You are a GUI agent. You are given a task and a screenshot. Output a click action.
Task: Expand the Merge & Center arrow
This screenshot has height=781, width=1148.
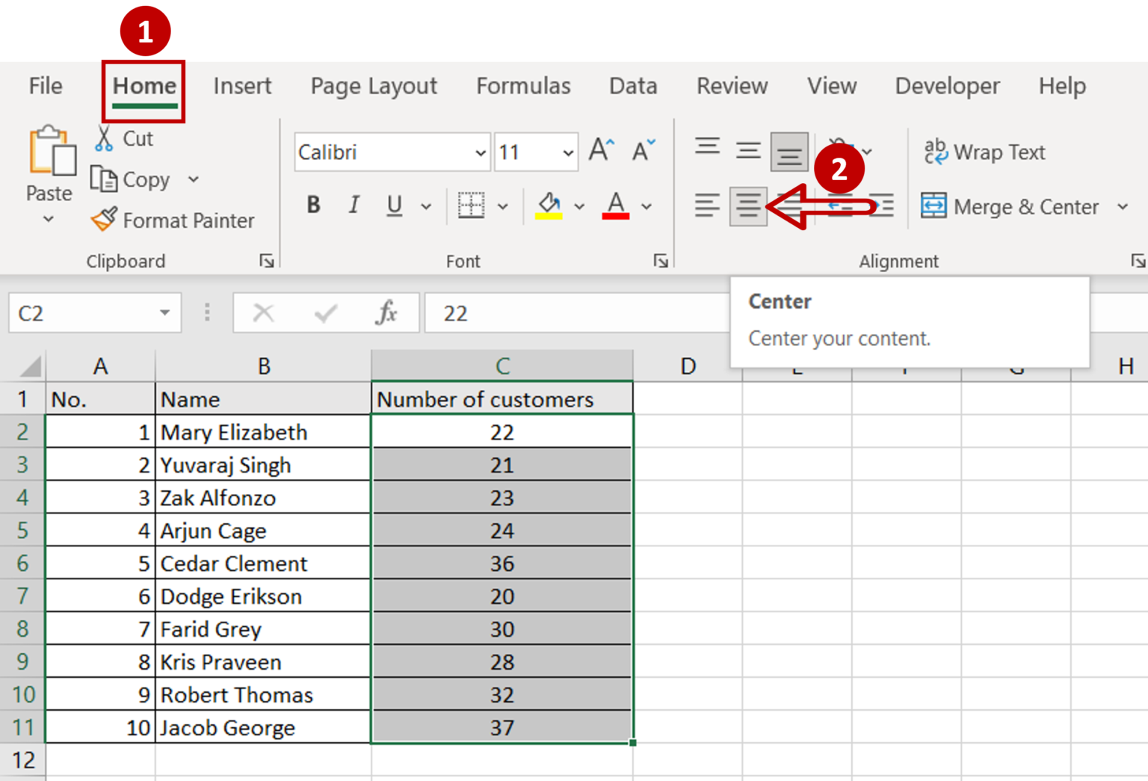(1123, 206)
